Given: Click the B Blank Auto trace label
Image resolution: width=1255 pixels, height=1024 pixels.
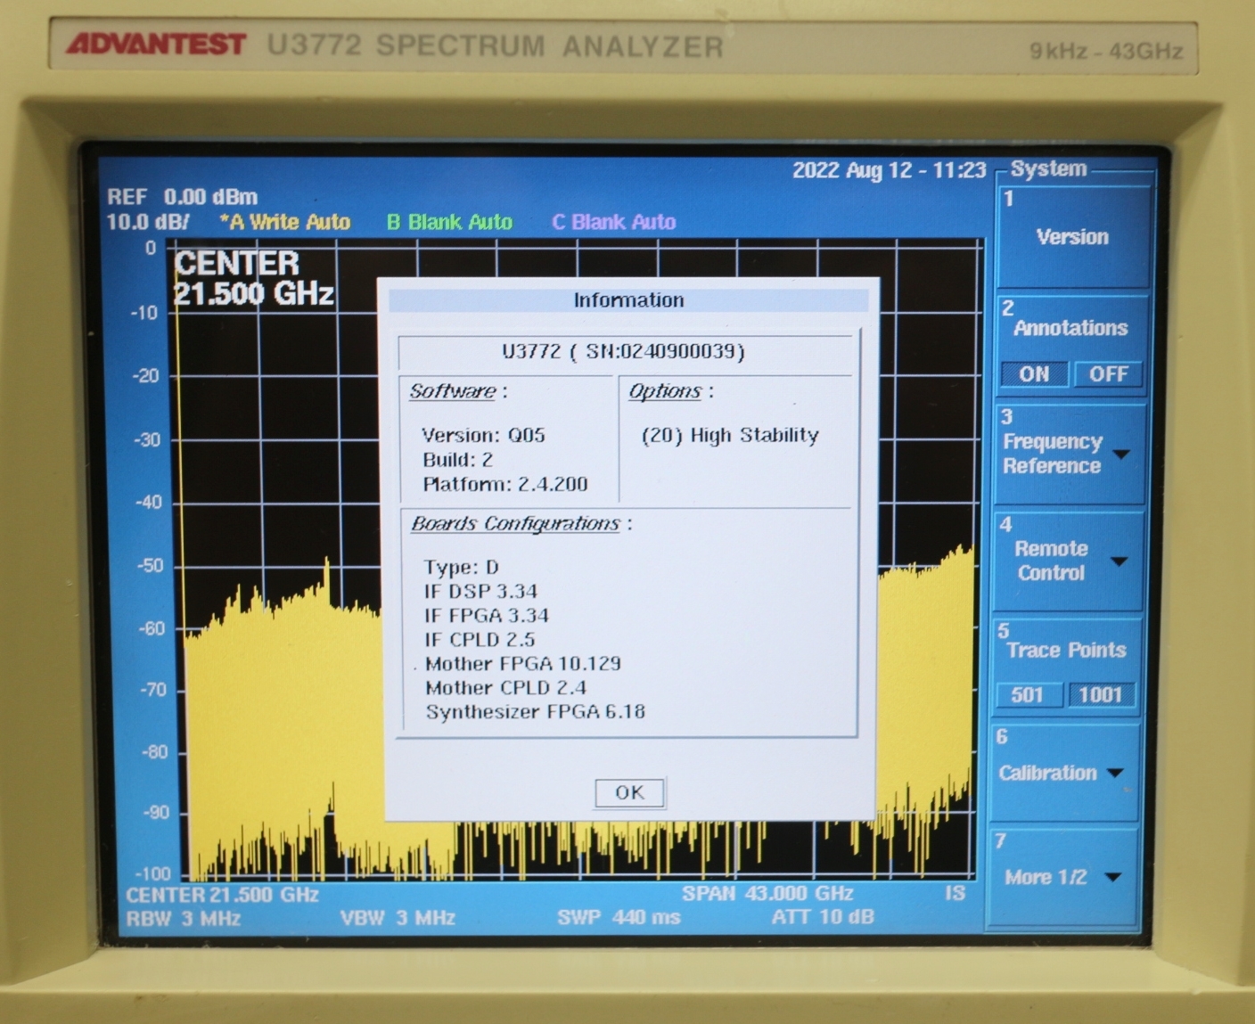Looking at the screenshot, I should (x=449, y=222).
